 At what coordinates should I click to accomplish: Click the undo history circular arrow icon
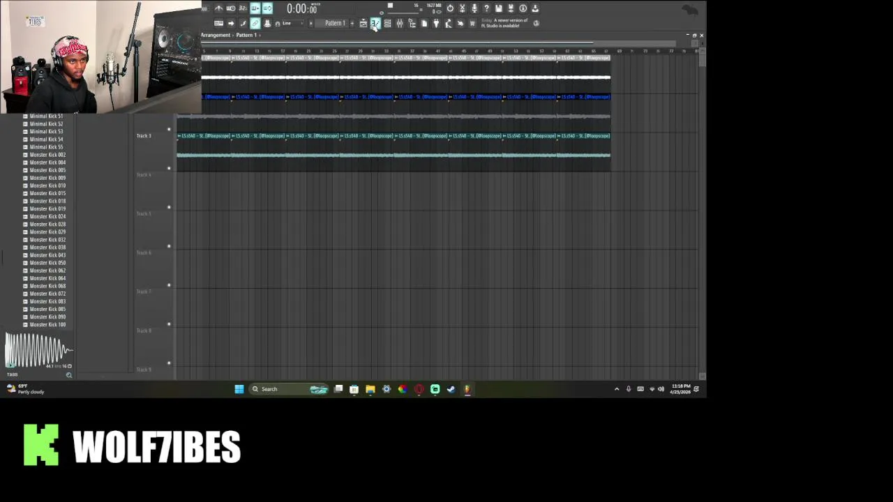[450, 8]
